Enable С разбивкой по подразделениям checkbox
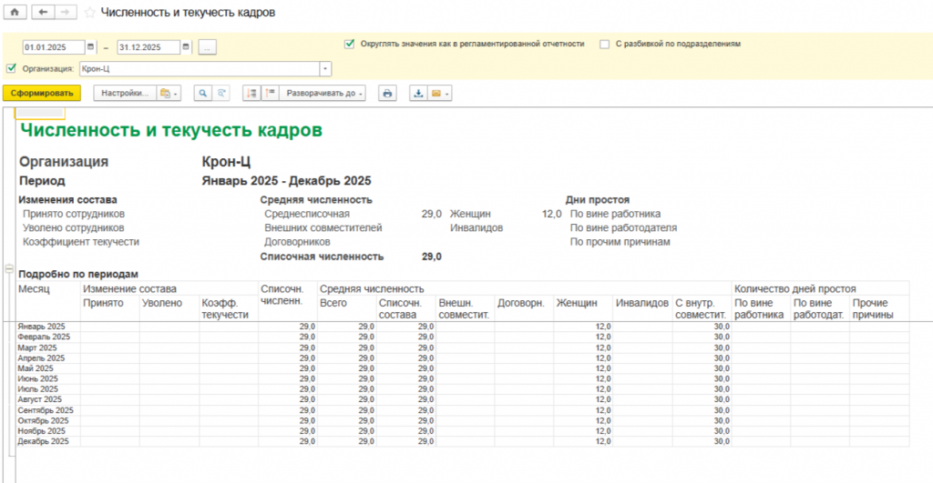This screenshot has width=933, height=483. coord(605,43)
